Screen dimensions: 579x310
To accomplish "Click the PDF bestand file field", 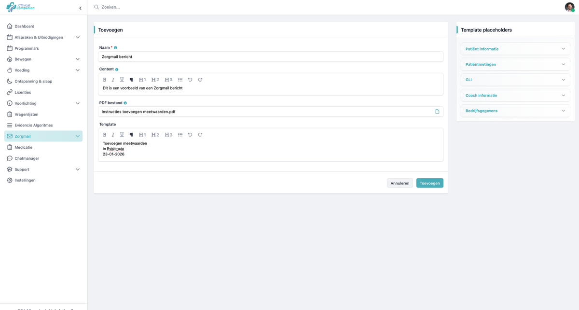I will pos(271,112).
